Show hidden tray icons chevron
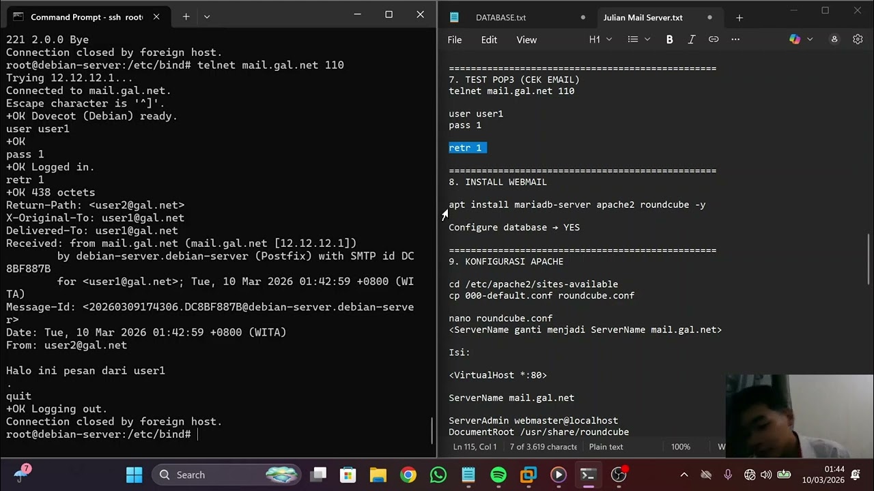 [684, 475]
